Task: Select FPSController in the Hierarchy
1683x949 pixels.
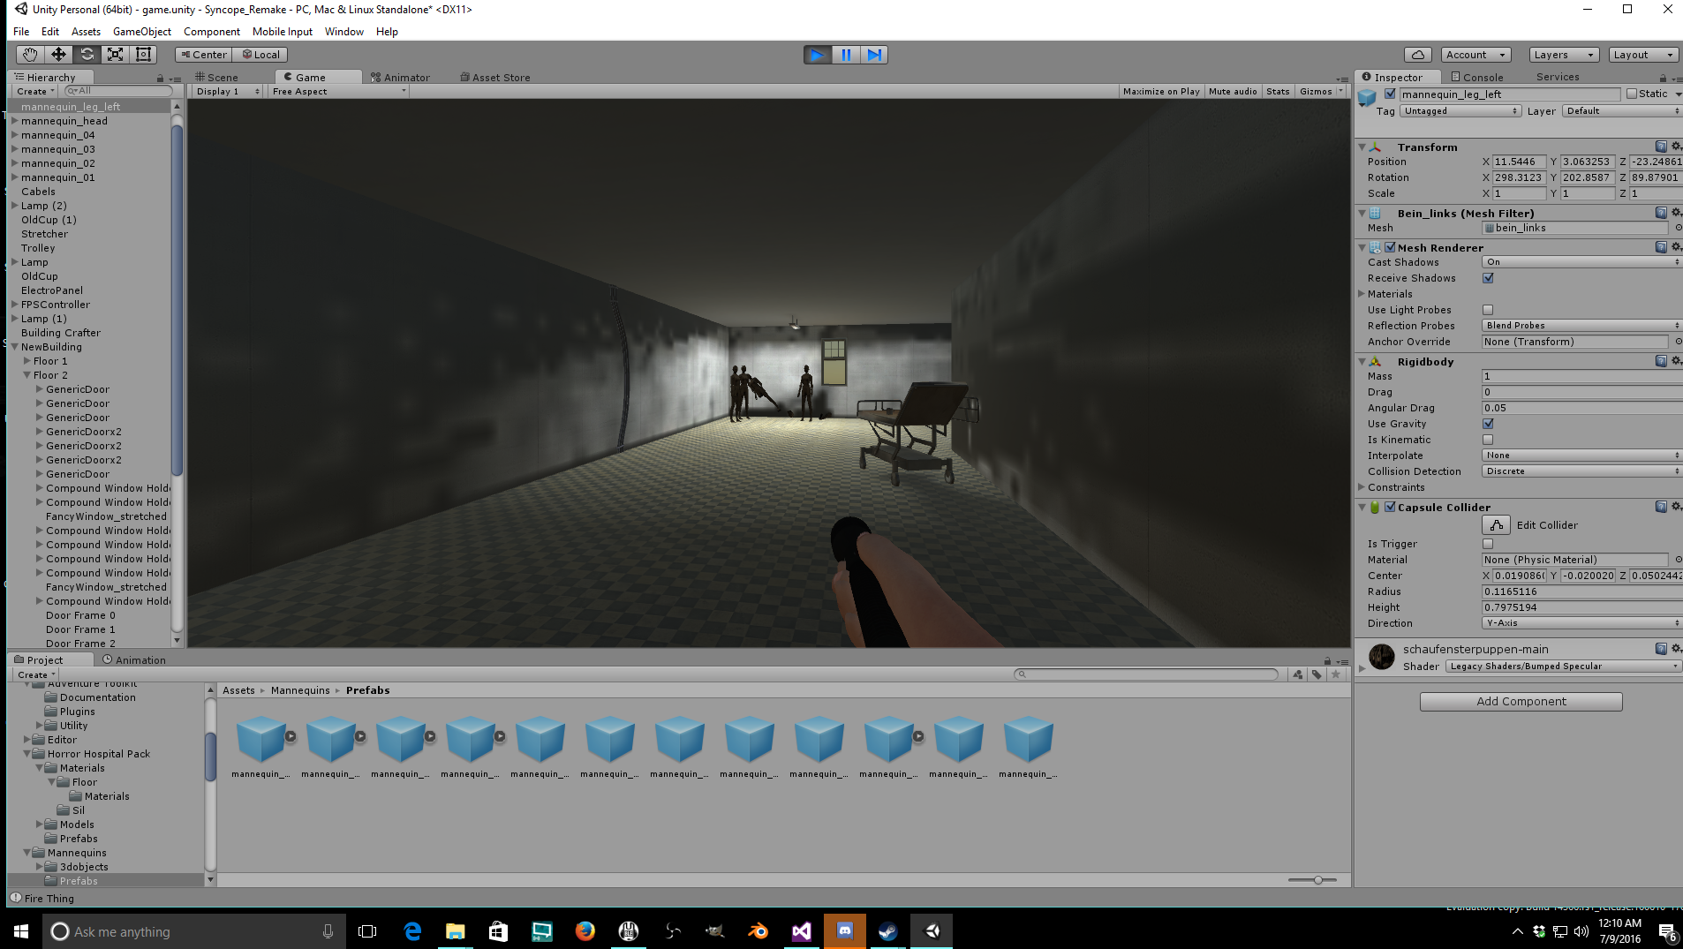Action: [x=56, y=305]
